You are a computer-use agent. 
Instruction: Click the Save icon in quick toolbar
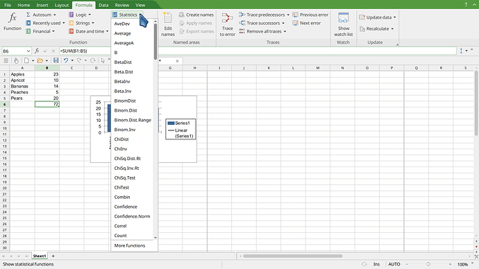[56, 60]
